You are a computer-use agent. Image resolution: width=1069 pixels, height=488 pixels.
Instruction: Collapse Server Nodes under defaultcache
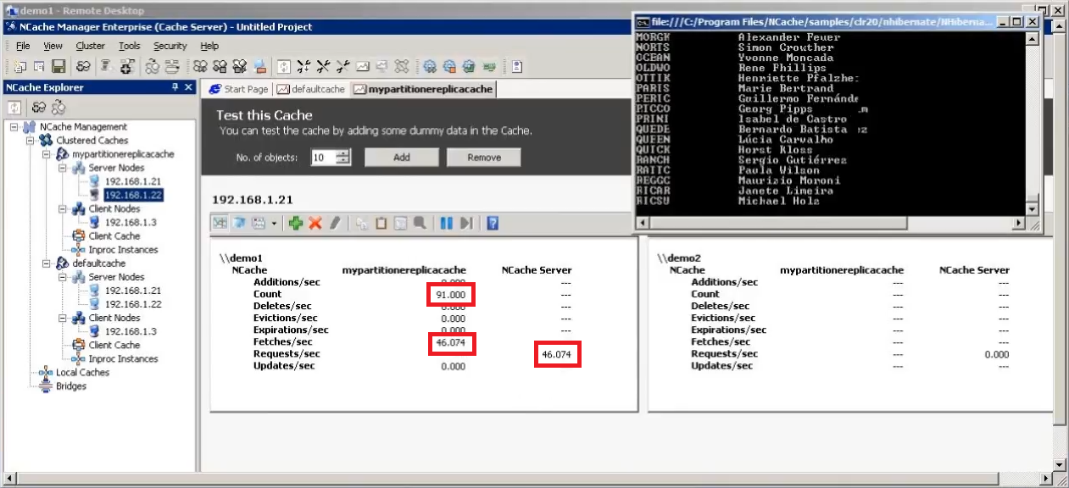tap(62, 277)
